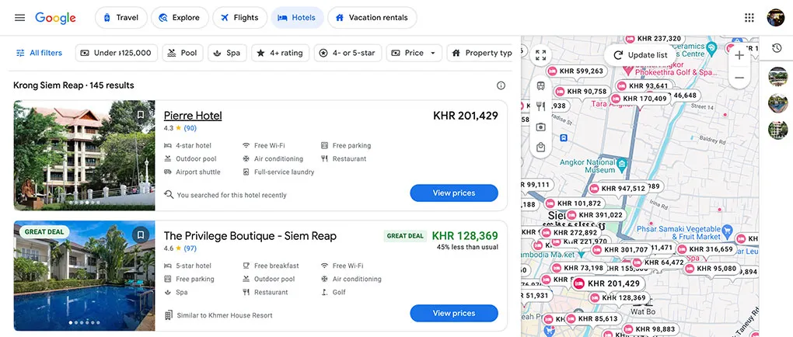Switch to the Travel tab
Image resolution: width=793 pixels, height=337 pixels.
point(121,18)
